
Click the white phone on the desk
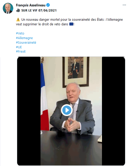[x=100, y=138]
